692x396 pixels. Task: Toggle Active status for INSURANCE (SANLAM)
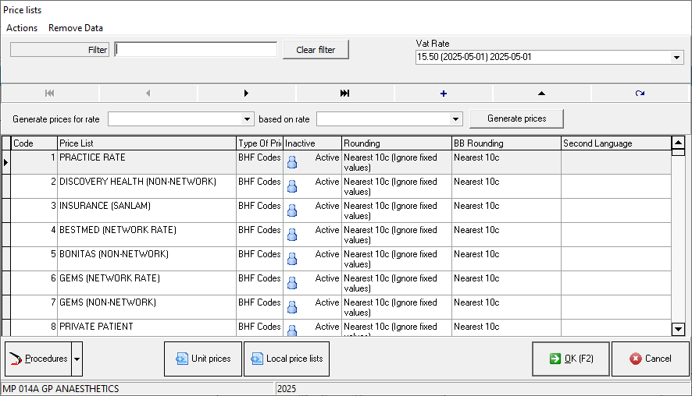click(292, 210)
